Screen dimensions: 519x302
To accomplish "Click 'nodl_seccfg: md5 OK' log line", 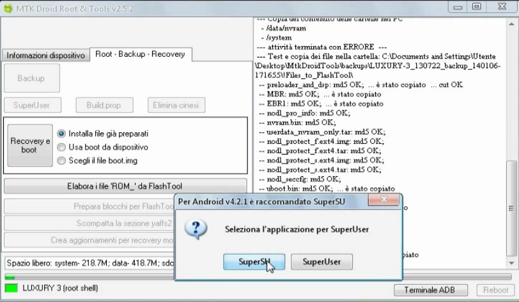I will click(x=300, y=179).
